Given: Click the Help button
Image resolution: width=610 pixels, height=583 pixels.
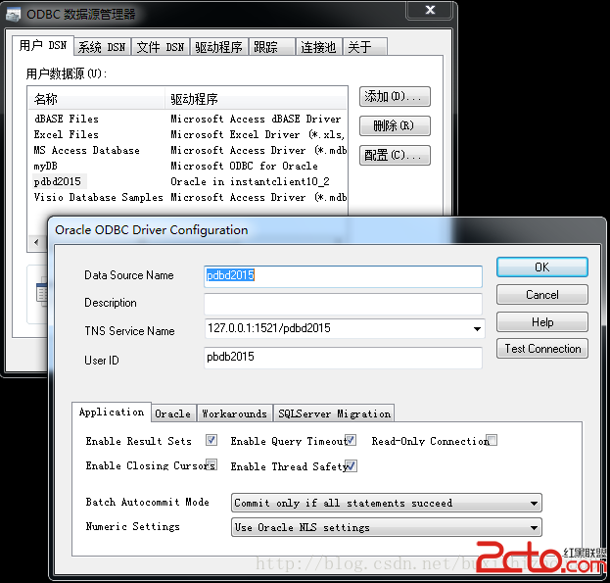Looking at the screenshot, I should [x=541, y=322].
